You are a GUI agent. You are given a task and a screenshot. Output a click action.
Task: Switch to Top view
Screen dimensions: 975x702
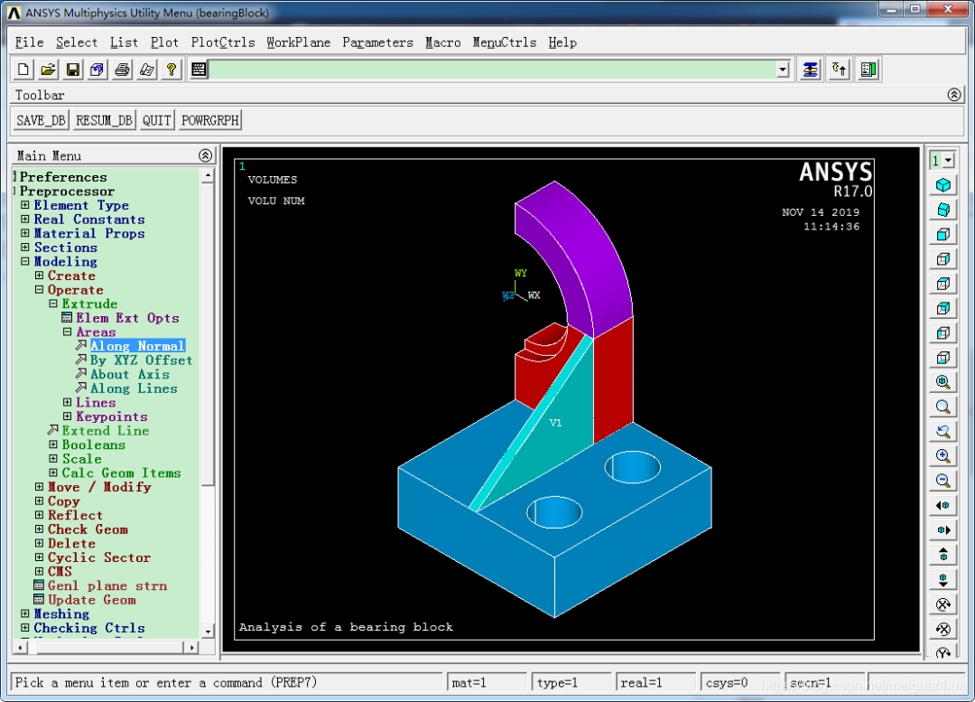pos(942,284)
